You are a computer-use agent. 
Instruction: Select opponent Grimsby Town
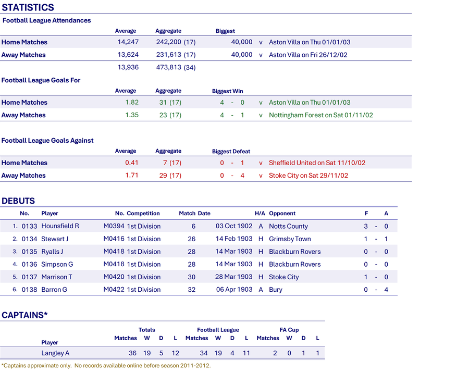point(290,239)
